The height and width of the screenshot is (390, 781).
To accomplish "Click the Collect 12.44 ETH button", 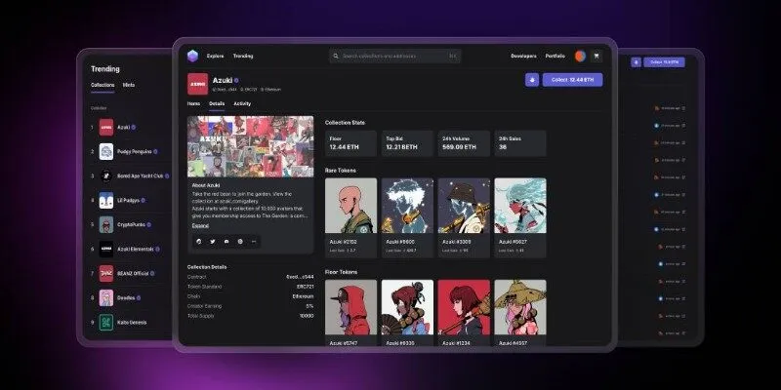I will [572, 80].
